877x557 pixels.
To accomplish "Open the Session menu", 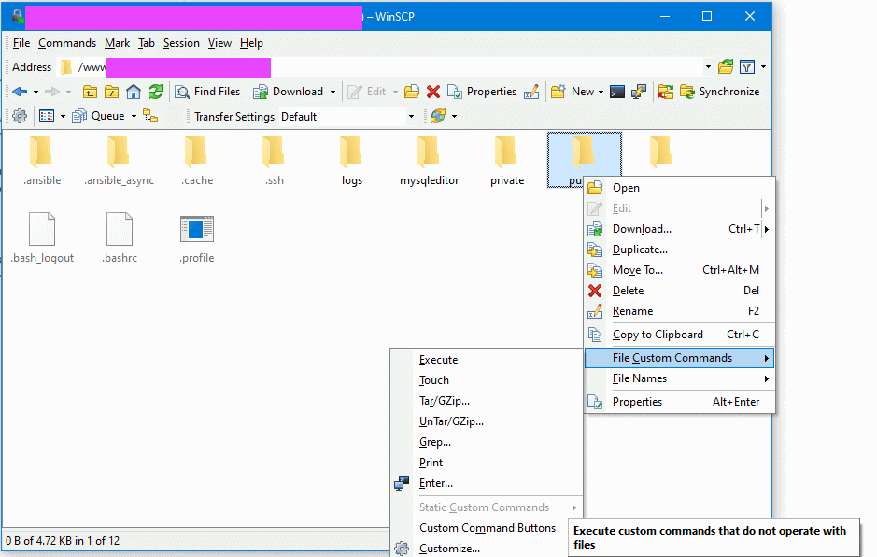I will (181, 43).
